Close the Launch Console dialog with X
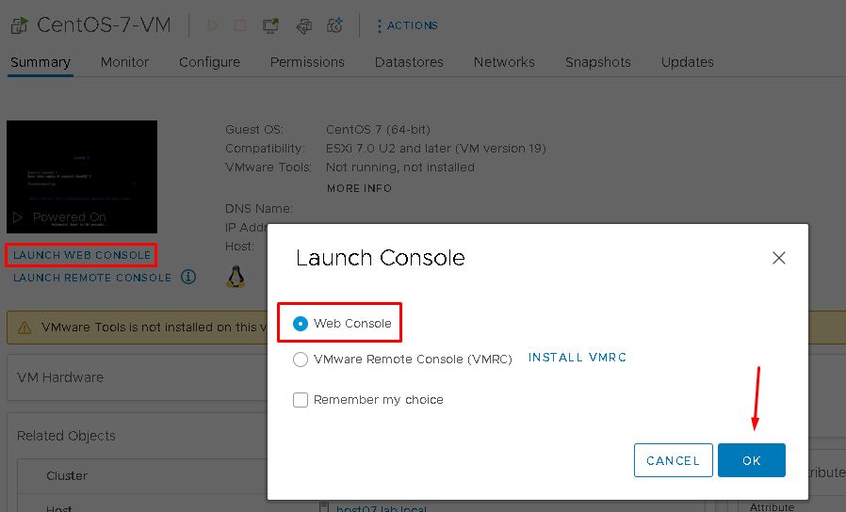 point(778,258)
